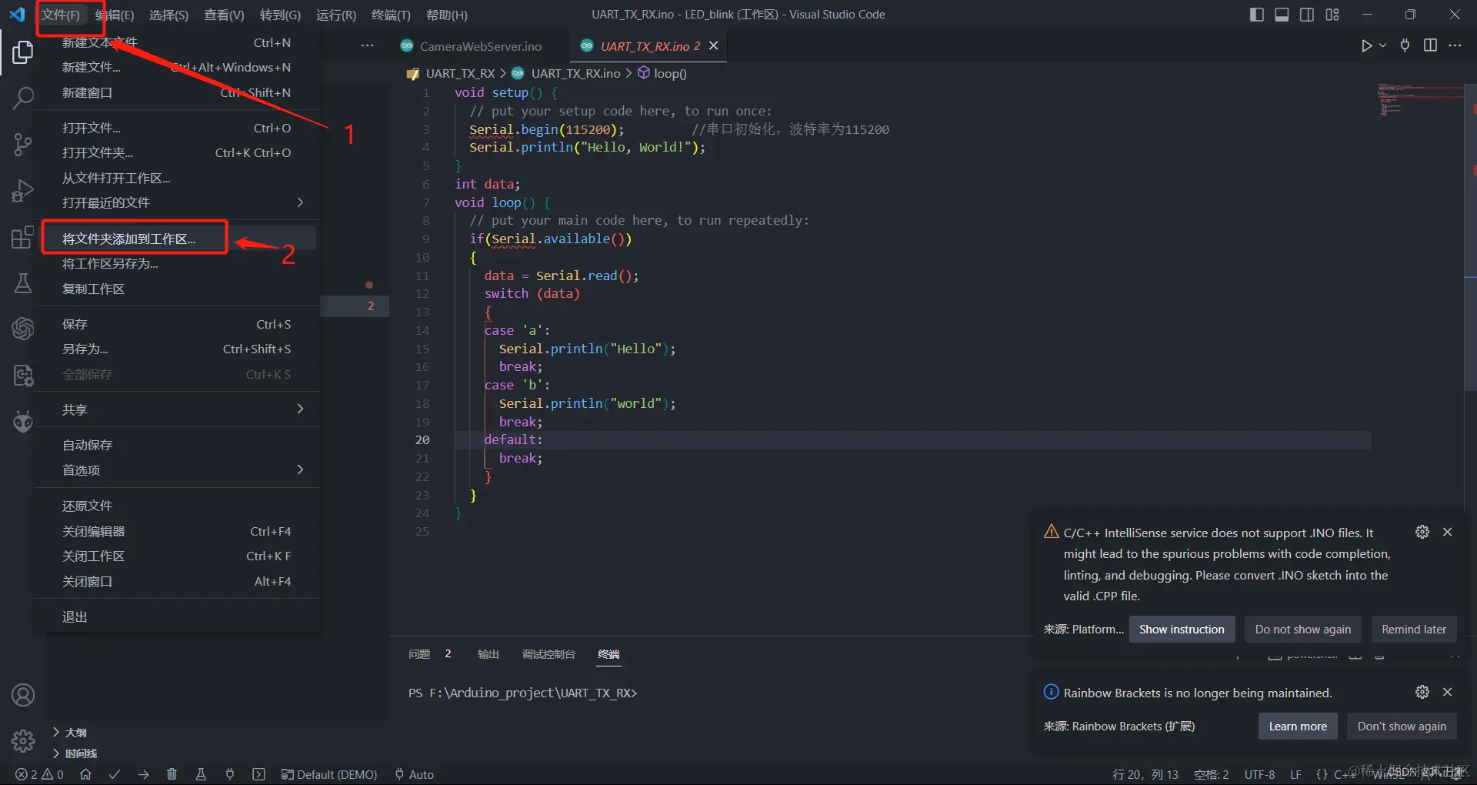Close the UART_TX_RX.ino tab
This screenshot has width=1477, height=785.
[x=714, y=46]
